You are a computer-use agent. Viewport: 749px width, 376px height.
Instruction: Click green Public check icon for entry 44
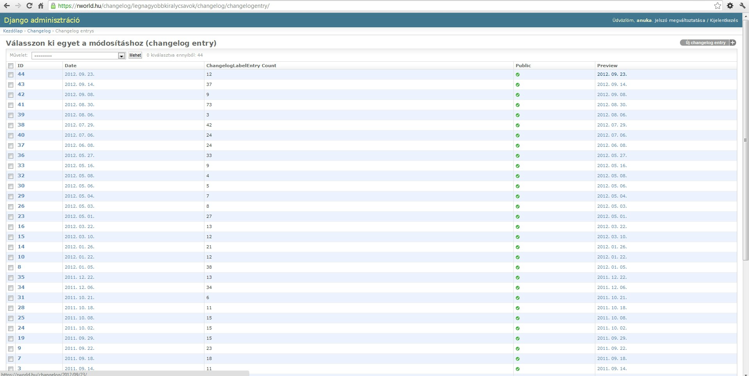point(518,75)
